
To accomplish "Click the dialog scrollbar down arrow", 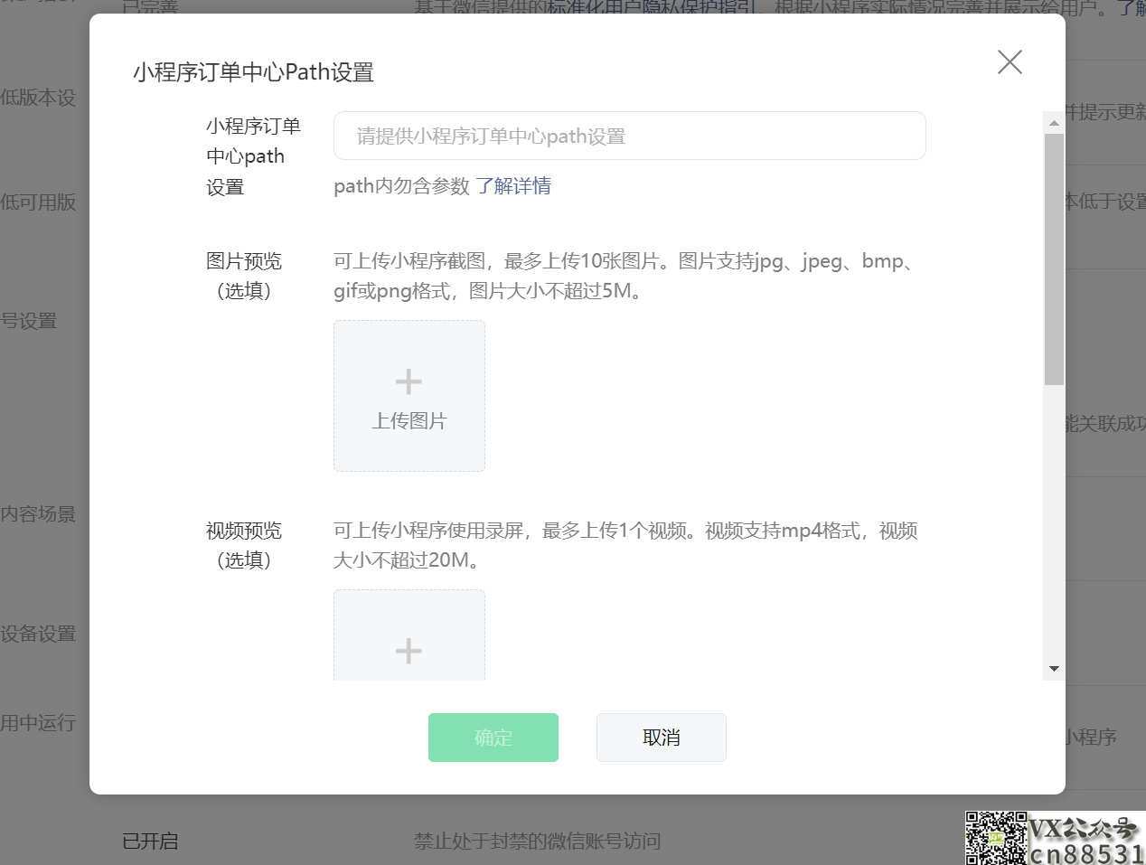I will click(1054, 669).
